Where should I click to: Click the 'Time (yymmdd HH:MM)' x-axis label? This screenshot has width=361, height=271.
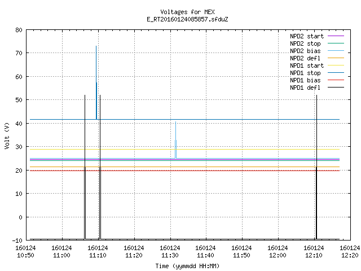pos(187,266)
